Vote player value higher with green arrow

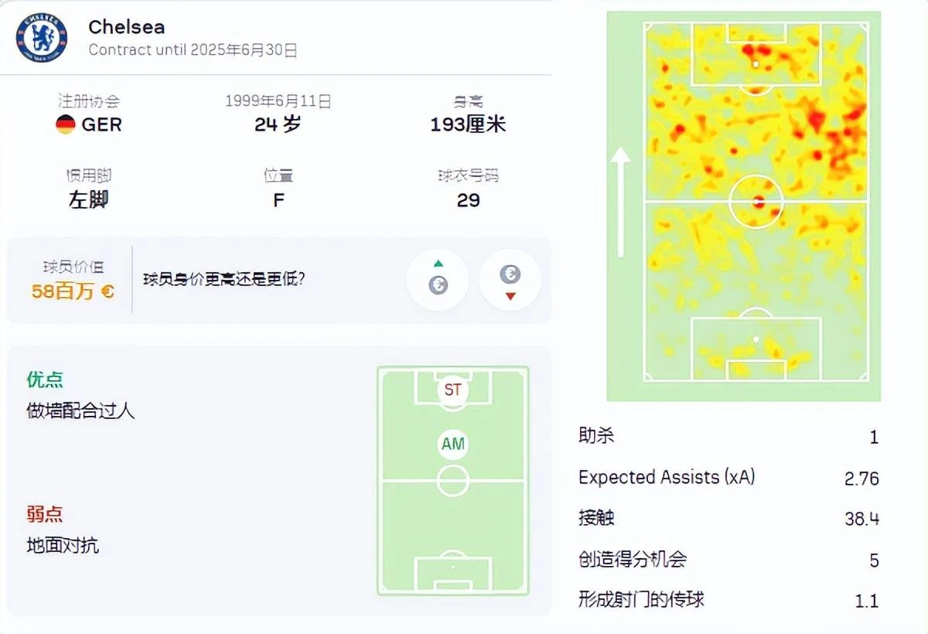tap(438, 279)
